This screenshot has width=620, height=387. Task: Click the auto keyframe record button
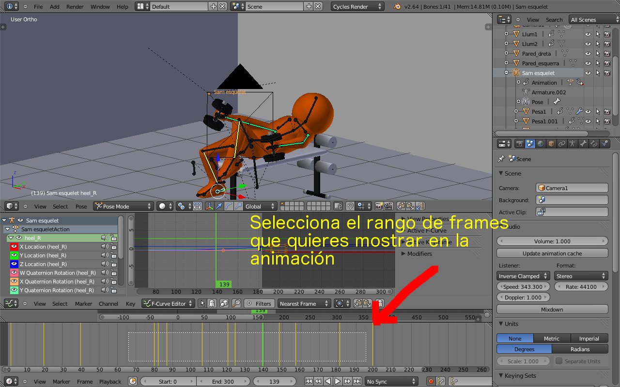click(431, 381)
